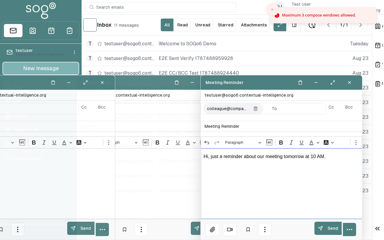This screenshot has width=384, height=240.
Task: Expand the leftmost compose window to fullscreen
Action: click(85, 82)
